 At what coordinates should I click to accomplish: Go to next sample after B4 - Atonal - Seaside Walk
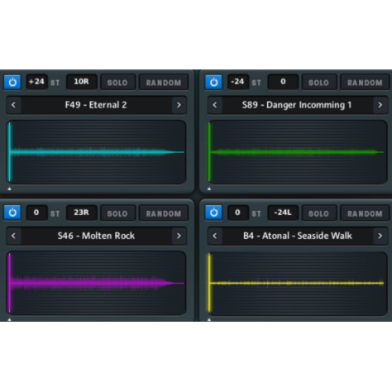tap(380, 236)
